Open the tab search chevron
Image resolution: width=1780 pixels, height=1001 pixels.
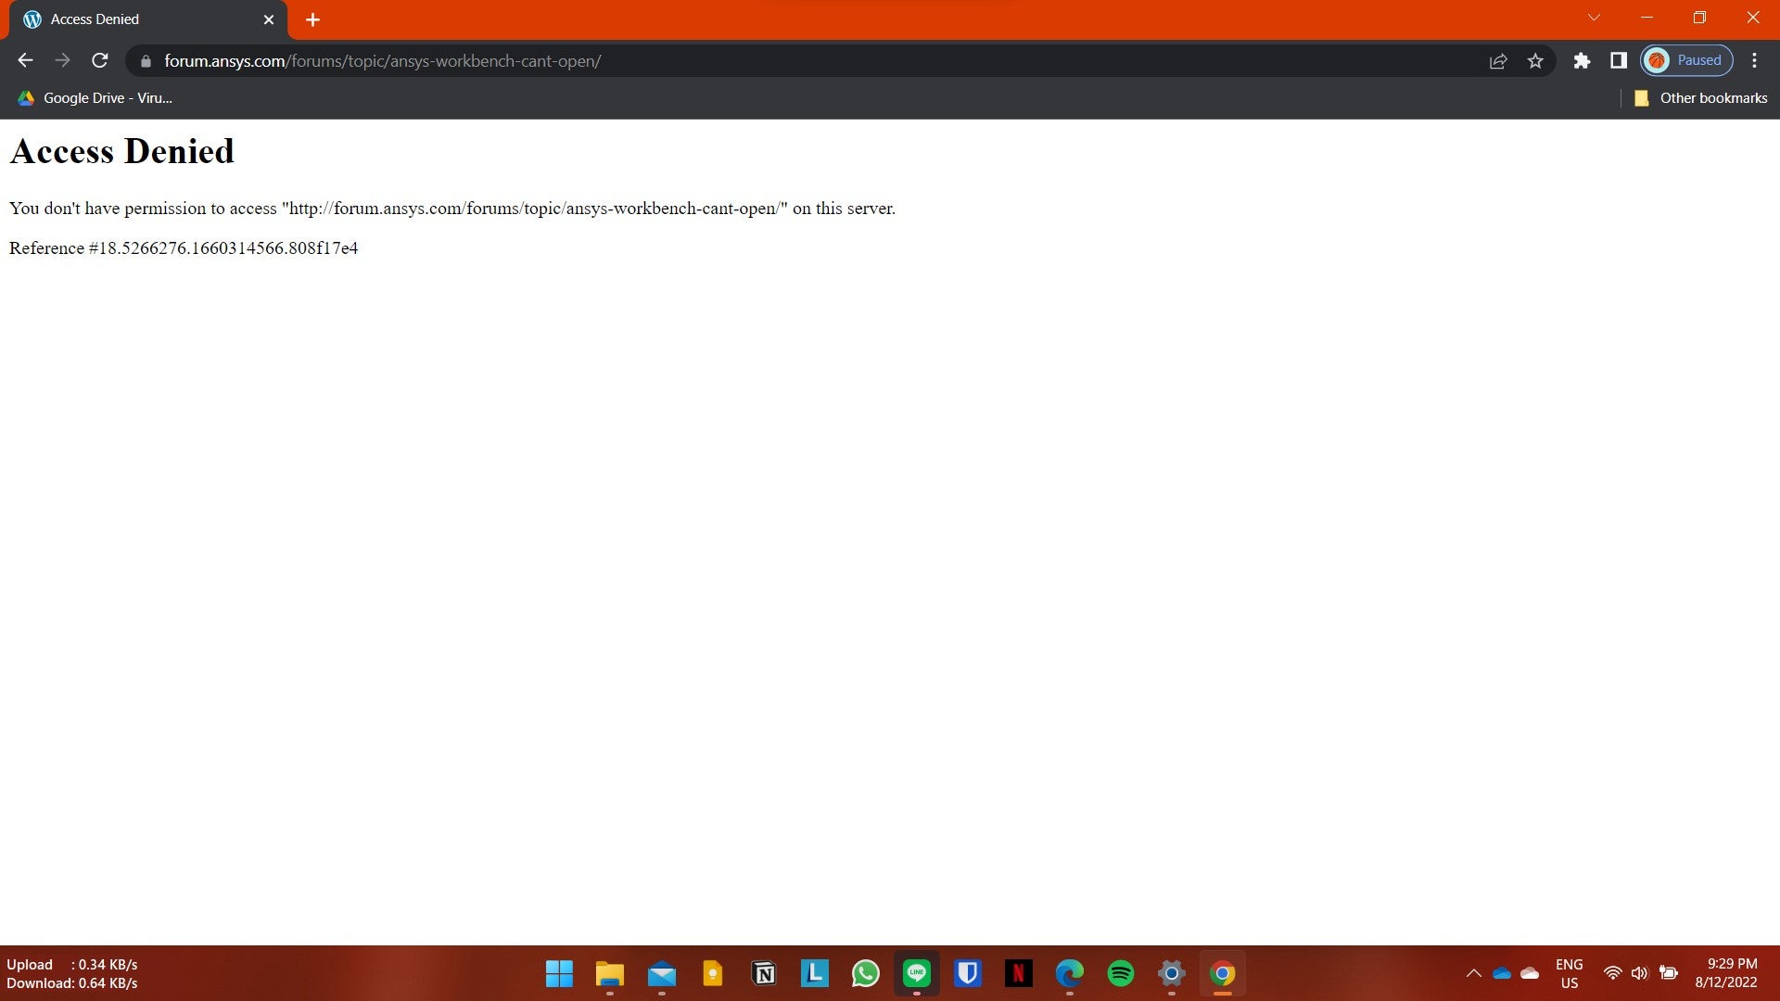(1594, 18)
